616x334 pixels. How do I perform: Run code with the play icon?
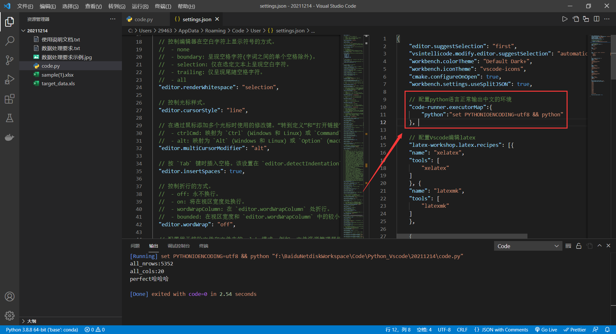565,19
